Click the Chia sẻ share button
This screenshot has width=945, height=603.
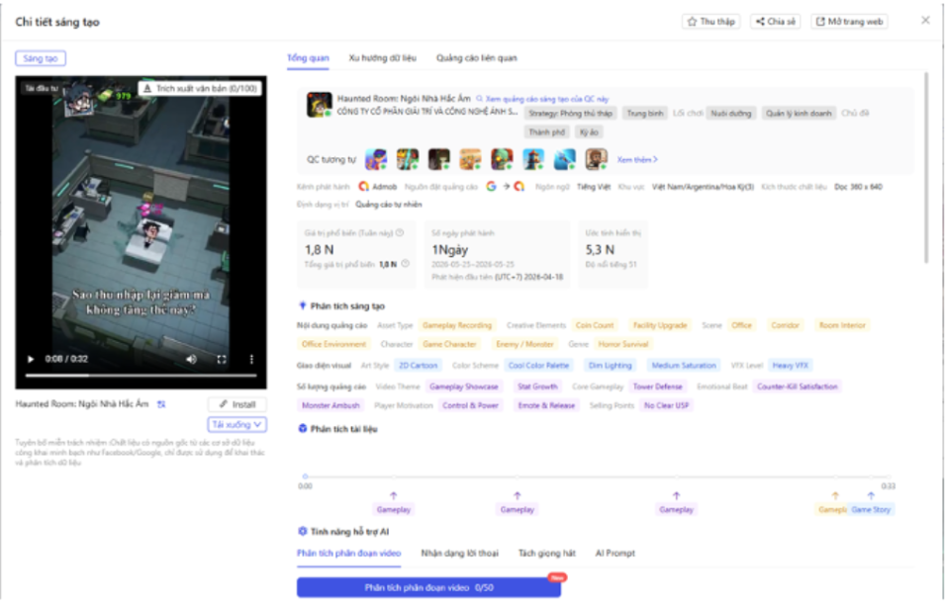(776, 22)
